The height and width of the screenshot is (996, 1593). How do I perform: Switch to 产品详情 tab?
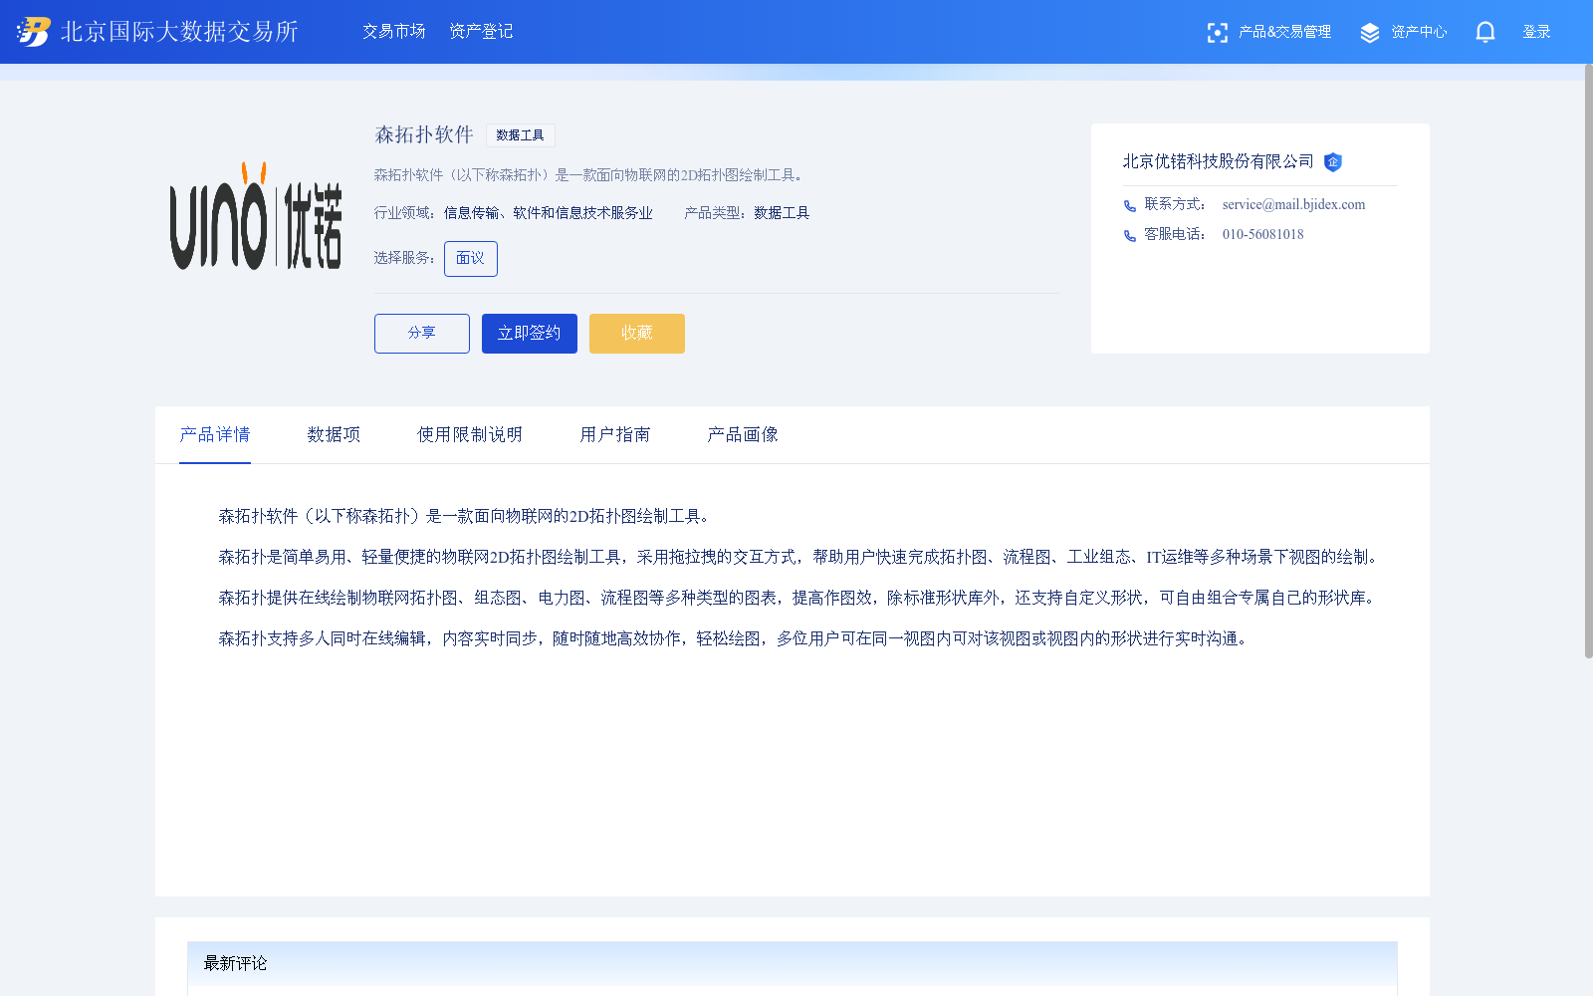[215, 434]
